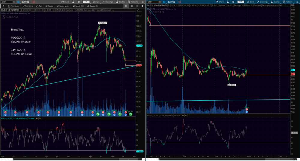The image size is (300, 161).
Task: Activate the Pan hand tool
Action: click(x=39, y=6)
